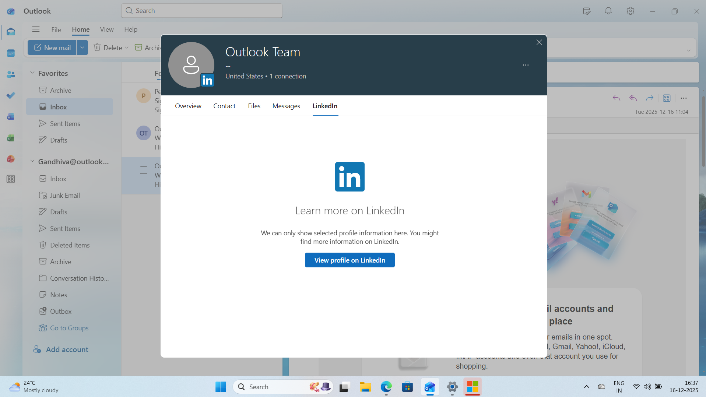Click the Forward arrow icon

(650, 98)
